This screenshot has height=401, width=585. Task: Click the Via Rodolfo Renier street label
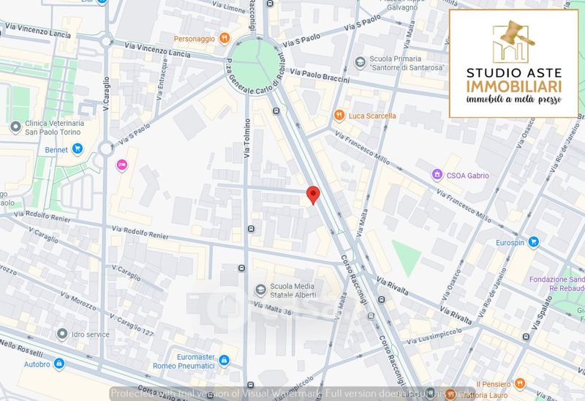click(x=140, y=233)
